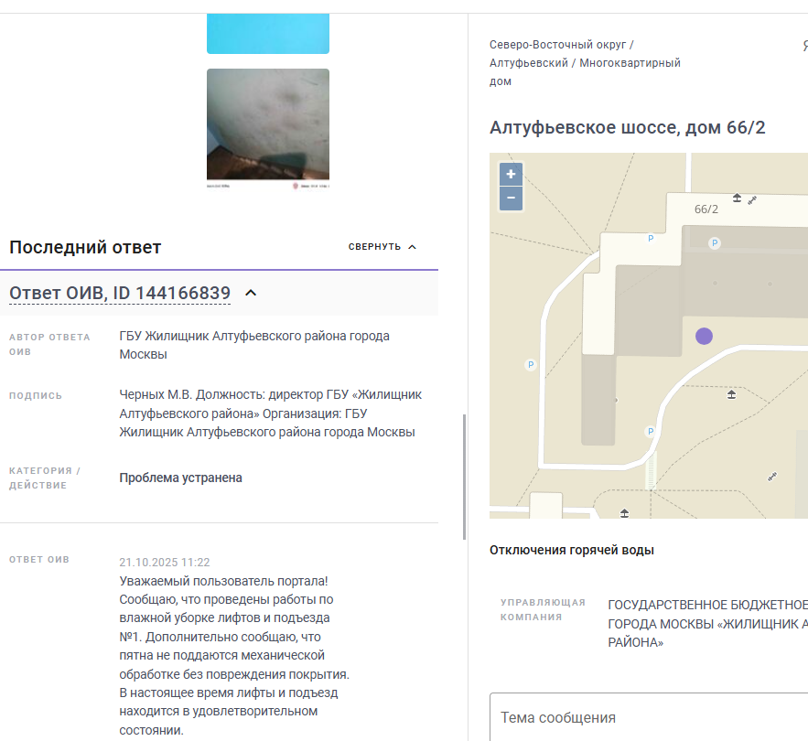Click the ГБУ Жилищник Алтуфьевского района author text
The image size is (808, 741).
pyautogui.click(x=254, y=345)
